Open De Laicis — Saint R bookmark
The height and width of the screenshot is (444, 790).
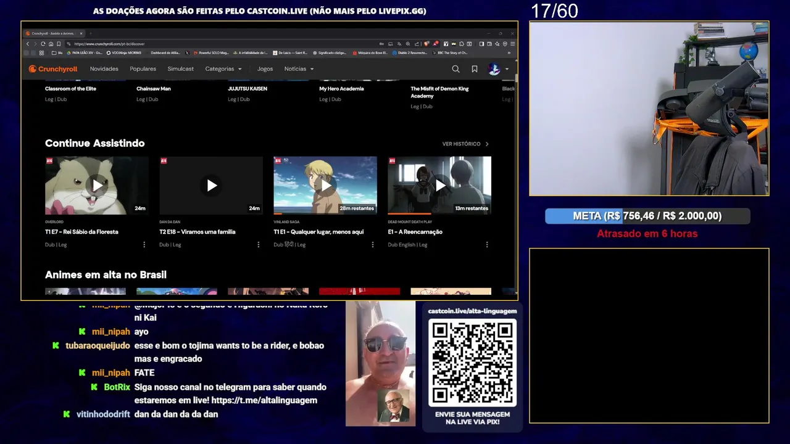point(290,53)
